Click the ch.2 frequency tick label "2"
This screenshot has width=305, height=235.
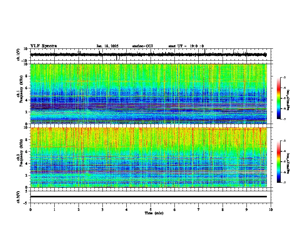coord(27,175)
